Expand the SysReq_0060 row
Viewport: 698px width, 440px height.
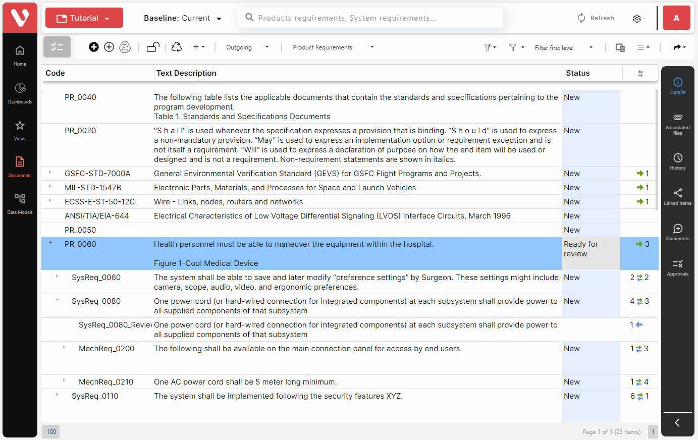tap(56, 276)
